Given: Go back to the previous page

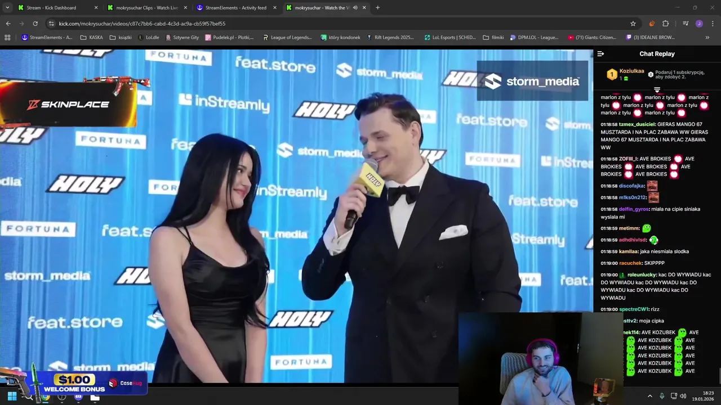Looking at the screenshot, I should coord(8,24).
